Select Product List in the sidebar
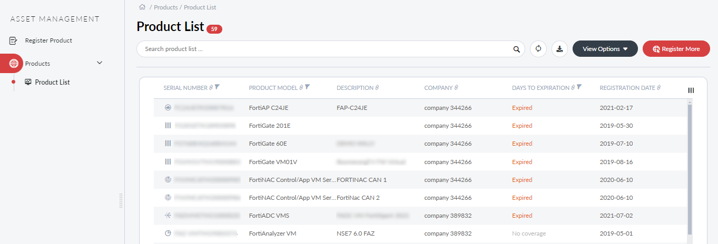 click(52, 82)
